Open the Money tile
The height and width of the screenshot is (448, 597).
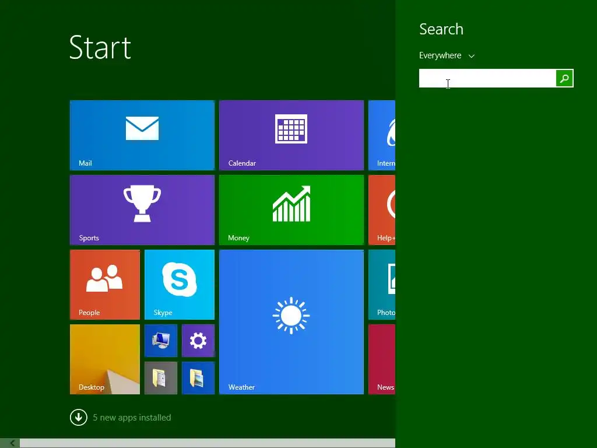pyautogui.click(x=292, y=210)
